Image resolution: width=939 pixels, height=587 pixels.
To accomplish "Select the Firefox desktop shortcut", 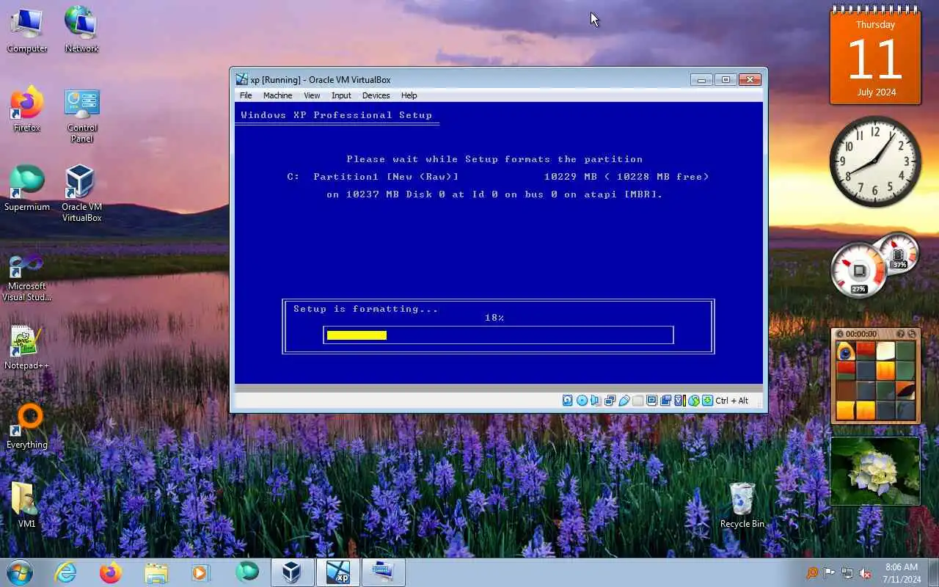I will click(x=27, y=109).
